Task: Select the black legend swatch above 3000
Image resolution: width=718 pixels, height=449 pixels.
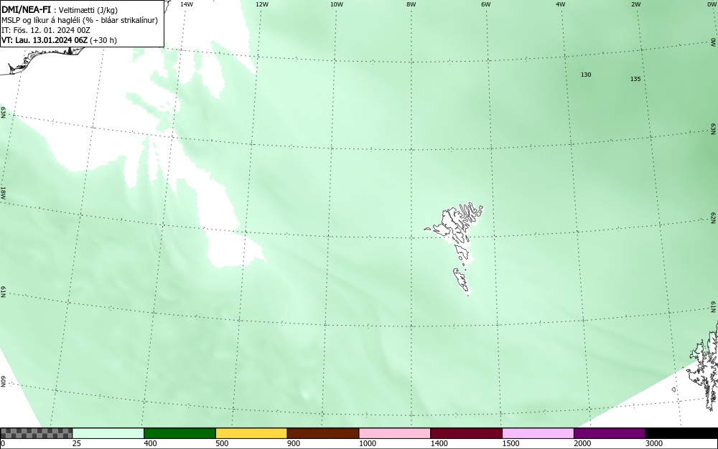Action: (681, 433)
